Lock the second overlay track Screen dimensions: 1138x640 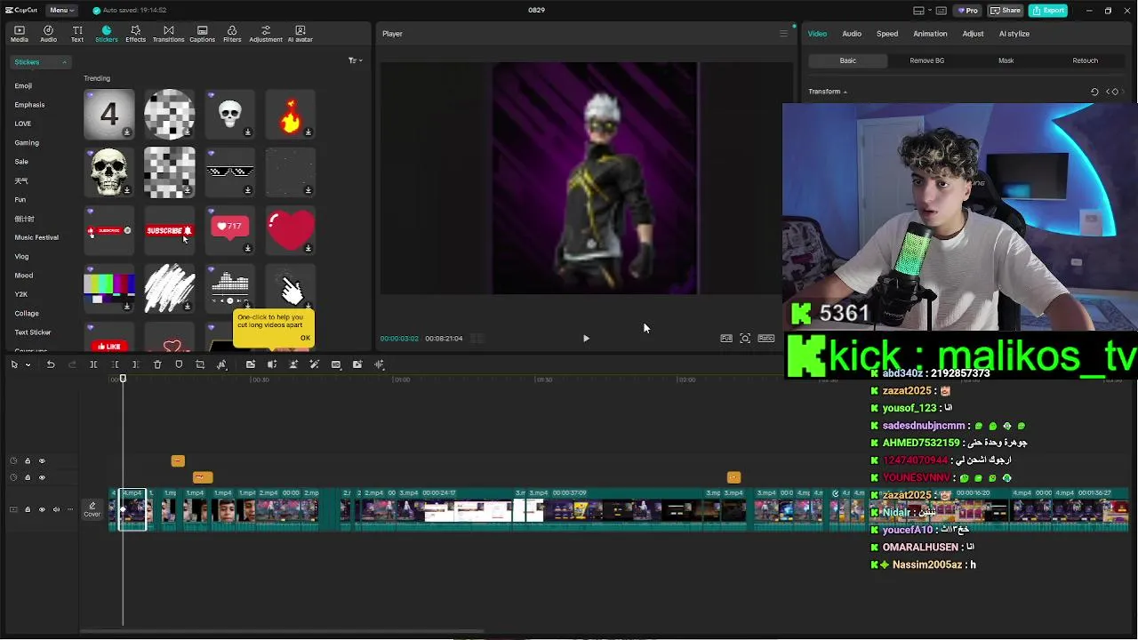(28, 477)
